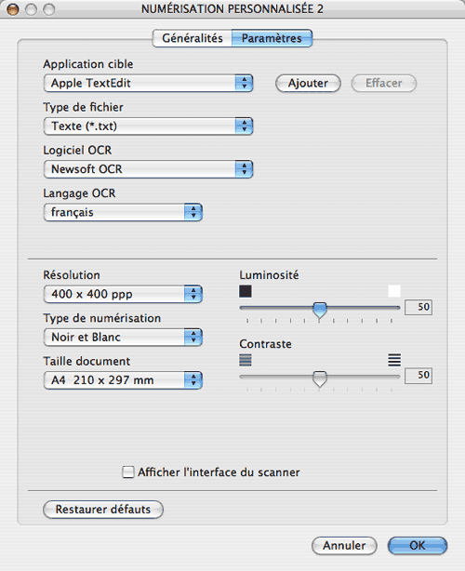Open Type de numérisation Noir et Blanc dropdown
This screenshot has width=465, height=571.
tap(123, 337)
